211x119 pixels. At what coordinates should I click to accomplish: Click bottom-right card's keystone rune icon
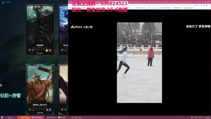[x=62, y=109]
